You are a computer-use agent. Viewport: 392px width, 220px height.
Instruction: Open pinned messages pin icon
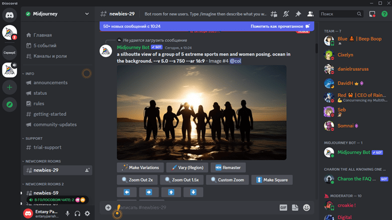(298, 14)
